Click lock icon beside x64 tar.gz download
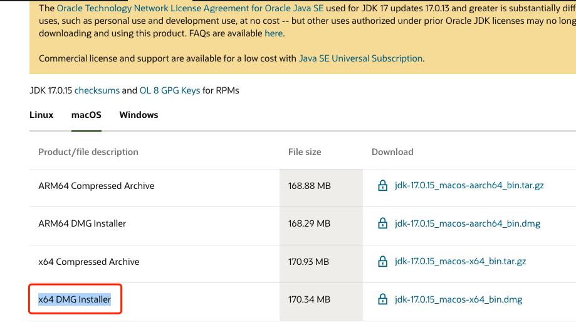The height and width of the screenshot is (322, 576). tap(382, 262)
